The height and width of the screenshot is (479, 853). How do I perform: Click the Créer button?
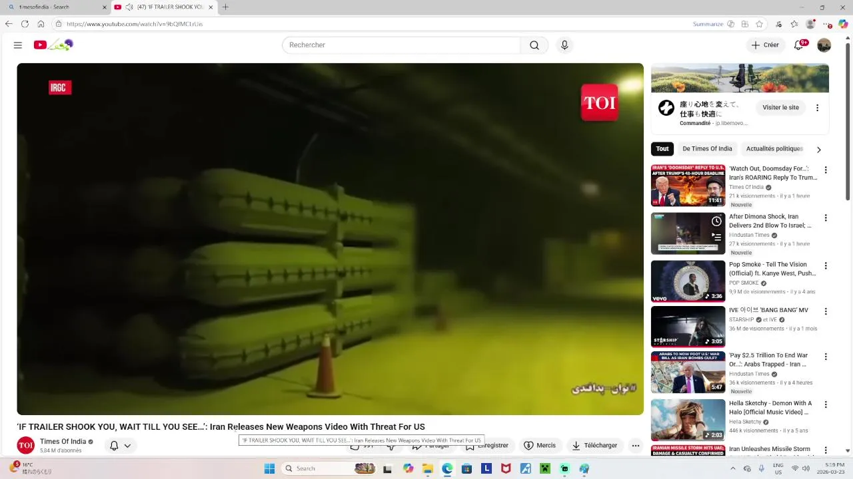(765, 45)
